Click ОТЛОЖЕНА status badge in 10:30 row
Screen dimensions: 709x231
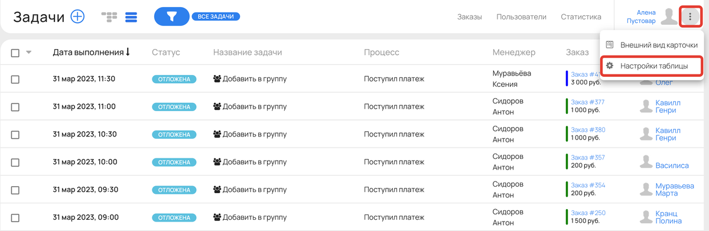point(174,134)
